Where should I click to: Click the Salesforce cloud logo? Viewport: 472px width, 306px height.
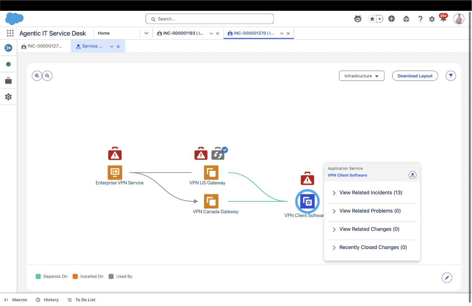[x=14, y=19]
